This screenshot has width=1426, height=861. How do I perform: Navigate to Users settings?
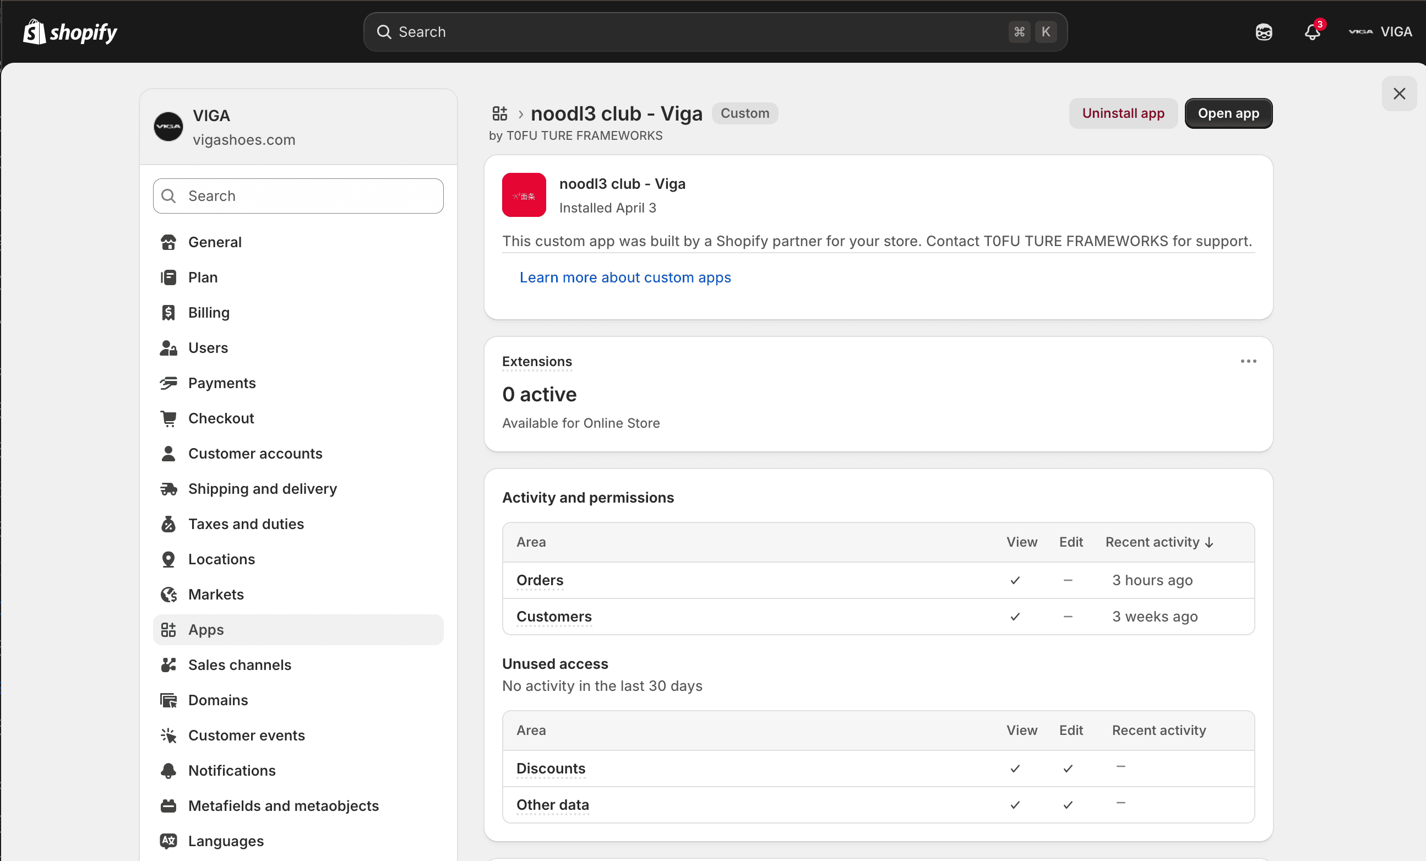pyautogui.click(x=298, y=348)
